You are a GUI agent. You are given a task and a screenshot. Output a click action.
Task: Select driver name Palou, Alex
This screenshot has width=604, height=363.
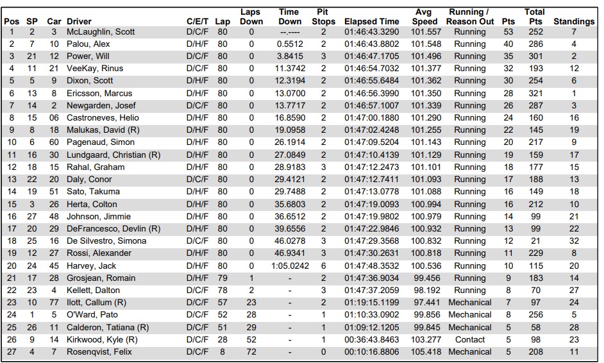88,44
